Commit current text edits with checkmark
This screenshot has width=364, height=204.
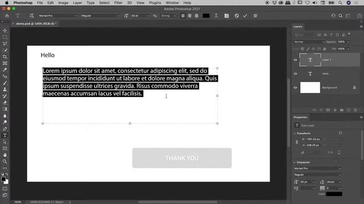[x=245, y=16]
